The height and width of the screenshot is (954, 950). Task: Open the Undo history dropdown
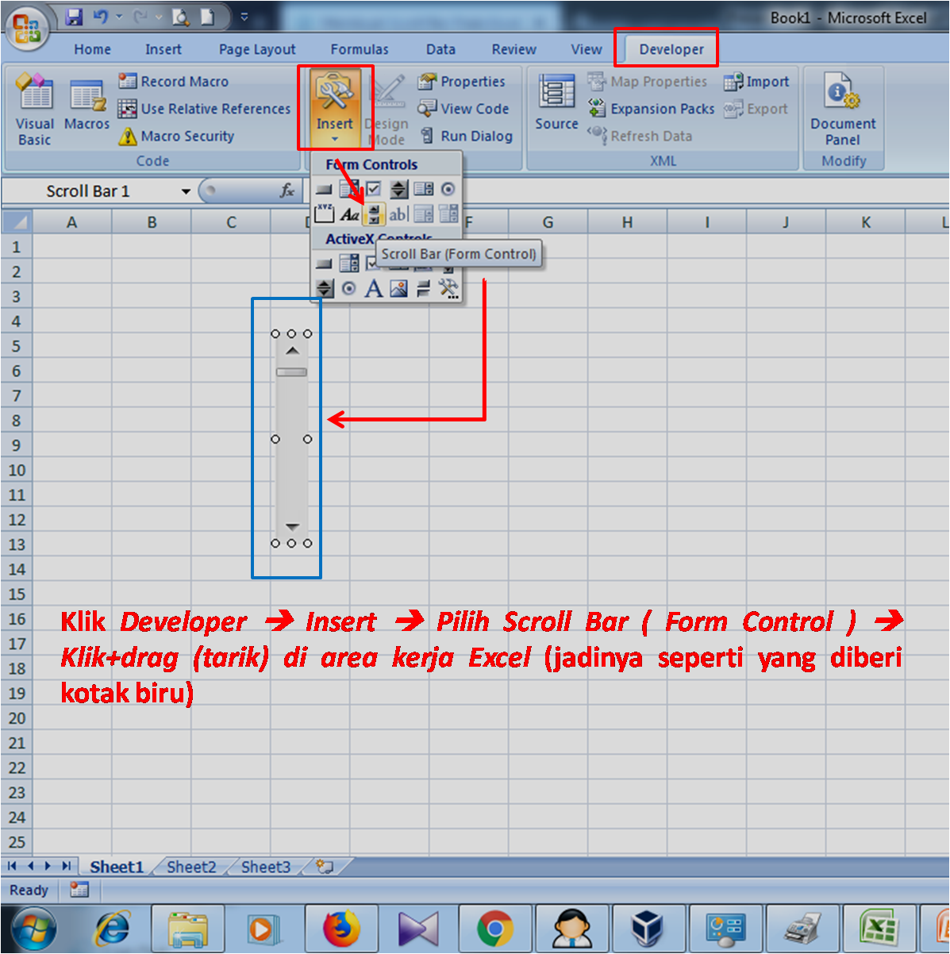pos(118,16)
